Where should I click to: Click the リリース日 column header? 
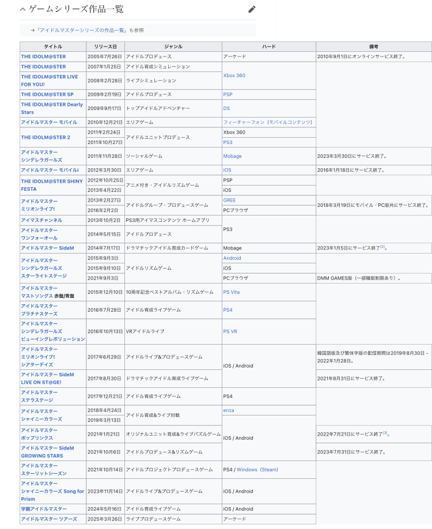pyautogui.click(x=105, y=47)
